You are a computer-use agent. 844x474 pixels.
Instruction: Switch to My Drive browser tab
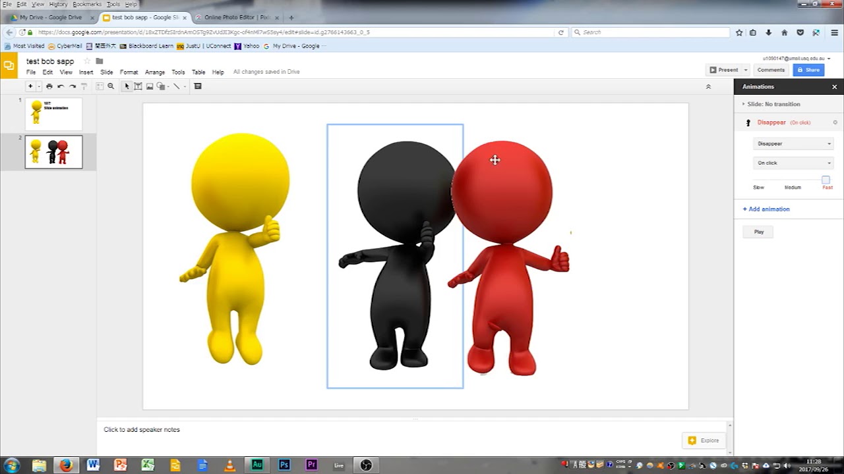[51, 18]
